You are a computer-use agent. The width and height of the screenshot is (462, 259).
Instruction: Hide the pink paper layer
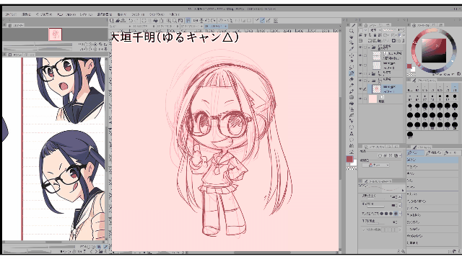[x=360, y=99]
